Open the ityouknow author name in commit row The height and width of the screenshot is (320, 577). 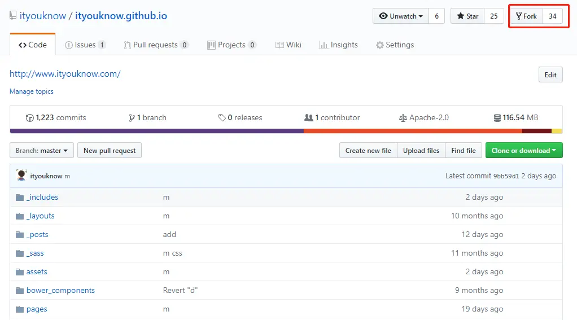click(46, 176)
